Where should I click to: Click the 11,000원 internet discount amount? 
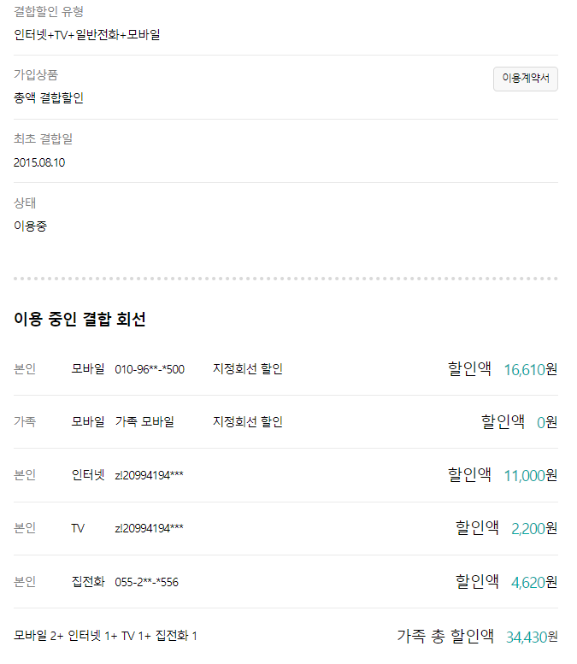point(530,475)
